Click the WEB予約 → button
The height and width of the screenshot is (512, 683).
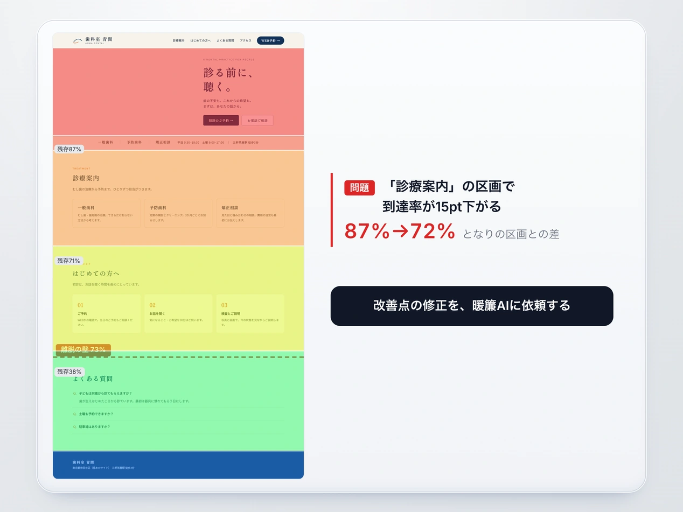(x=270, y=40)
